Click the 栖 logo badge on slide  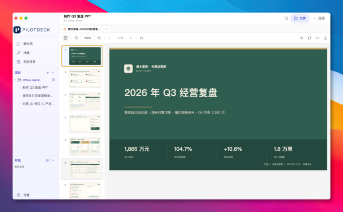129,68
